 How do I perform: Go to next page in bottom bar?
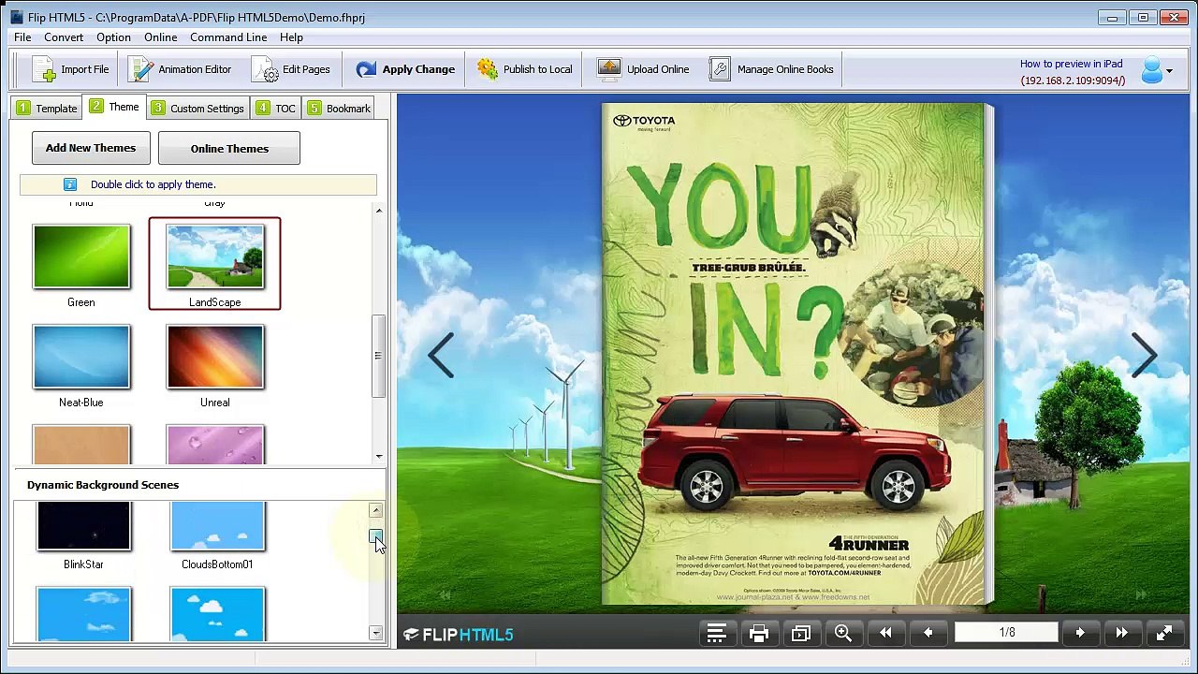coord(1080,634)
